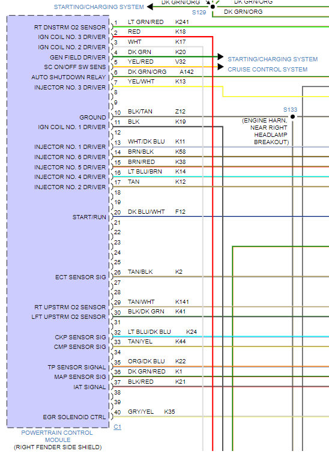Select the GEN FIELD DRIVER label
The image size is (329, 457).
(78, 58)
